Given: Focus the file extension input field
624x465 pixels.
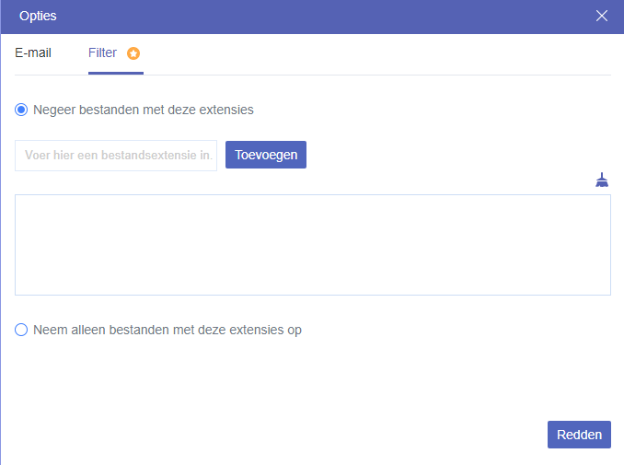Looking at the screenshot, I should (116, 156).
